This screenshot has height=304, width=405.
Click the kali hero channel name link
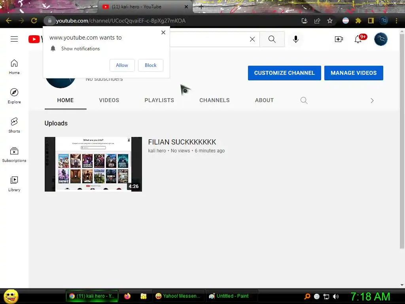point(157,151)
